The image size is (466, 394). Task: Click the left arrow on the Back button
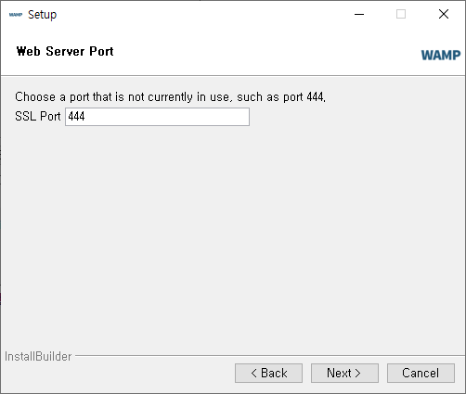(253, 373)
